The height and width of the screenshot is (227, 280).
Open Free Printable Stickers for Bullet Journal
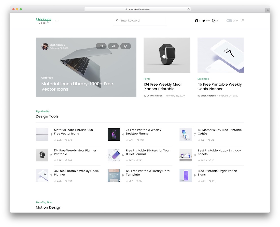(x=148, y=152)
